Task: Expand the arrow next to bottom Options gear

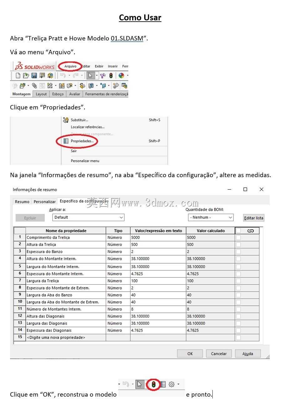Action: click(178, 384)
